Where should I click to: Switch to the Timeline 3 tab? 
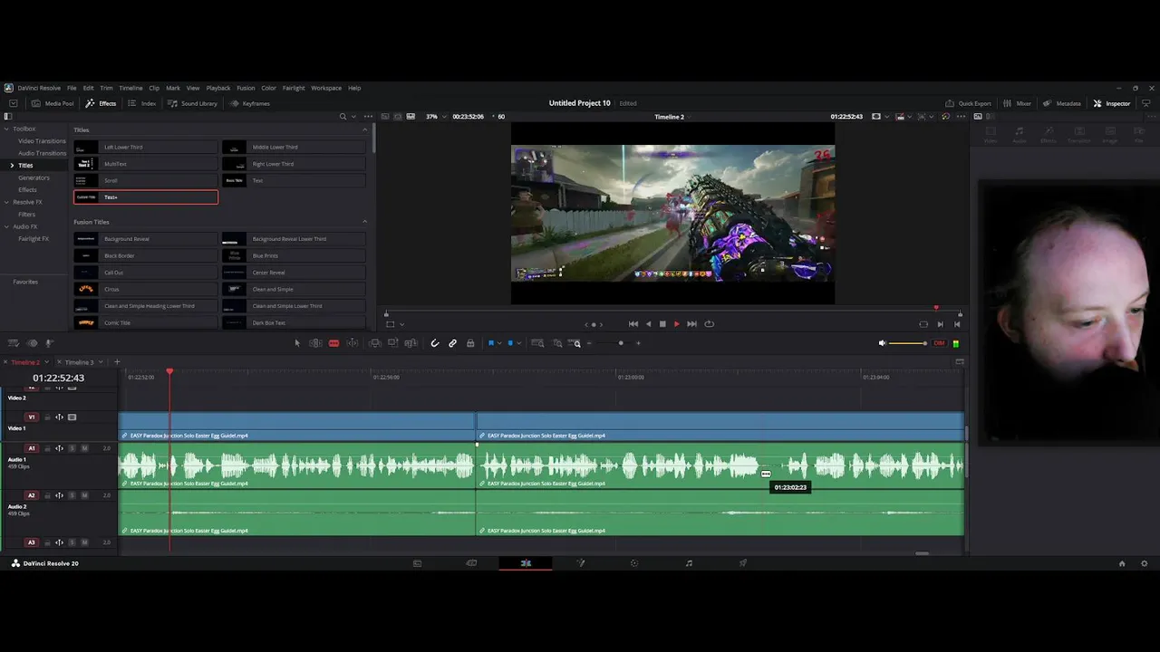click(x=79, y=362)
